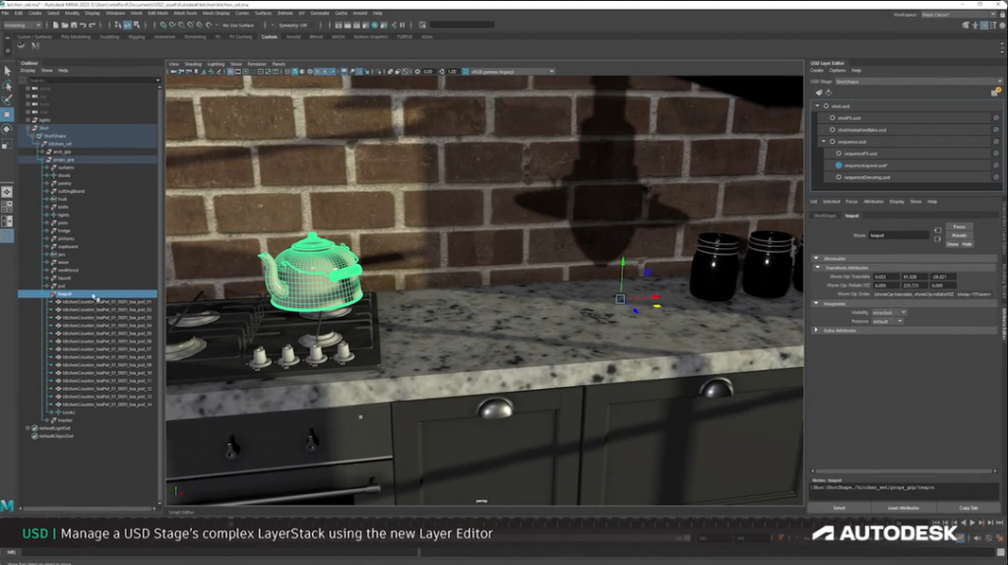Open the USD Stage ShotShape dropdown
Image resolution: width=1008 pixels, height=565 pixels.
(x=917, y=82)
